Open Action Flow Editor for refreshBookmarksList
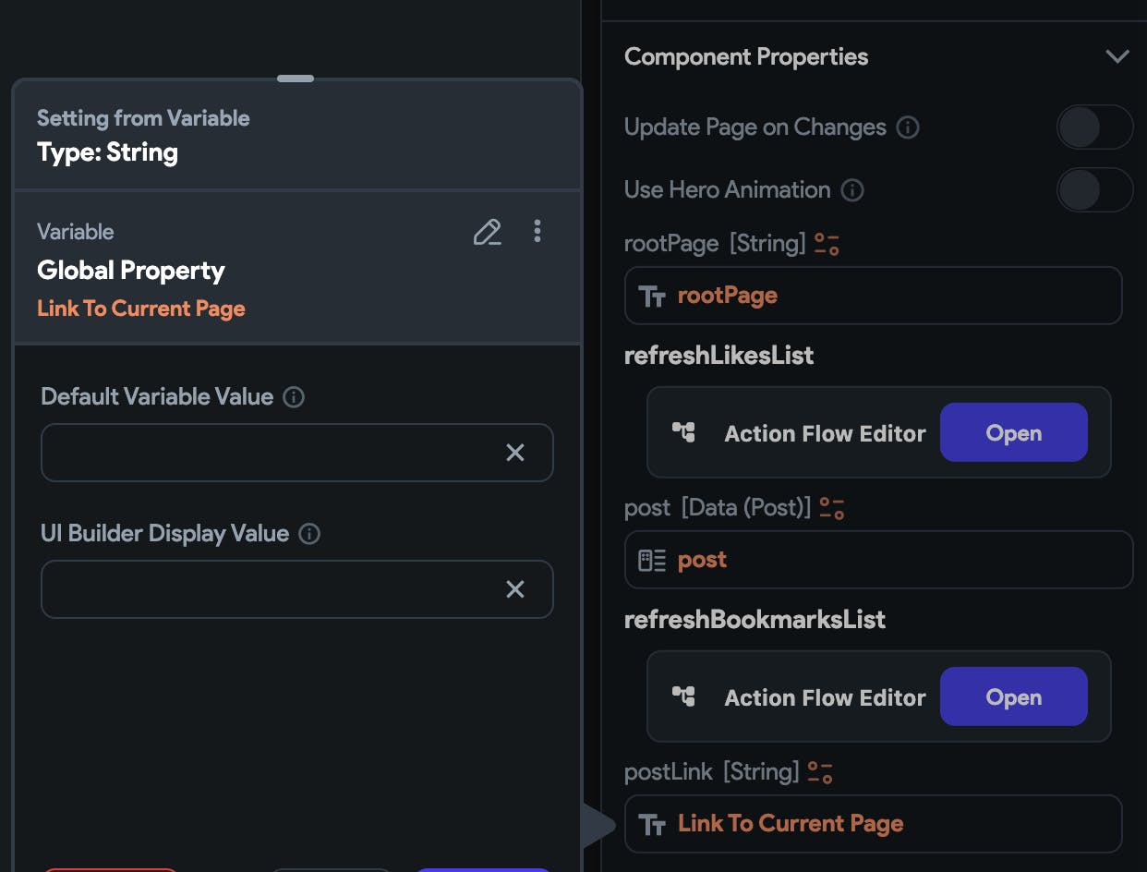The width and height of the screenshot is (1147, 872). 1013,697
